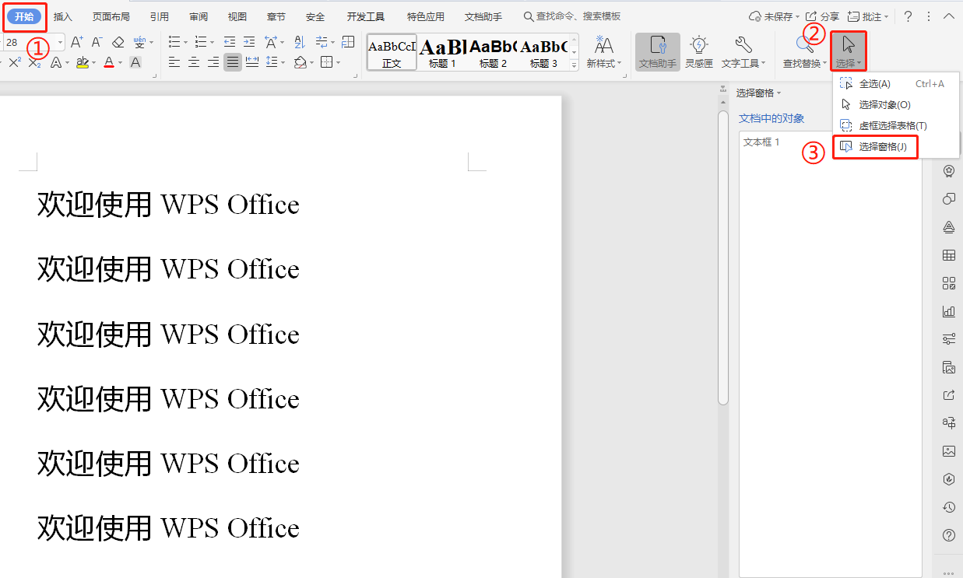The image size is (963, 578).
Task: Open font color dropdown arrow
Action: point(120,63)
